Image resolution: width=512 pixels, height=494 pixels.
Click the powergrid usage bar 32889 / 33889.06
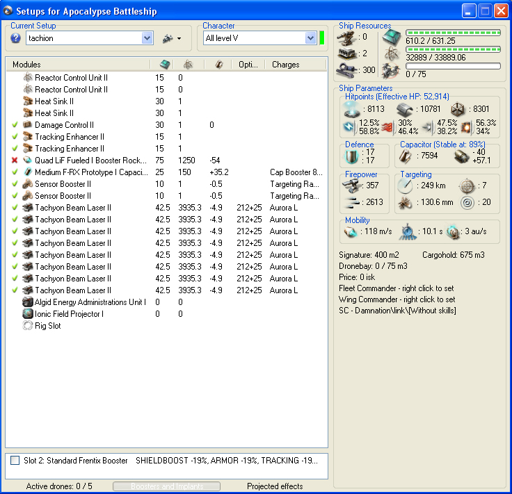click(x=453, y=49)
